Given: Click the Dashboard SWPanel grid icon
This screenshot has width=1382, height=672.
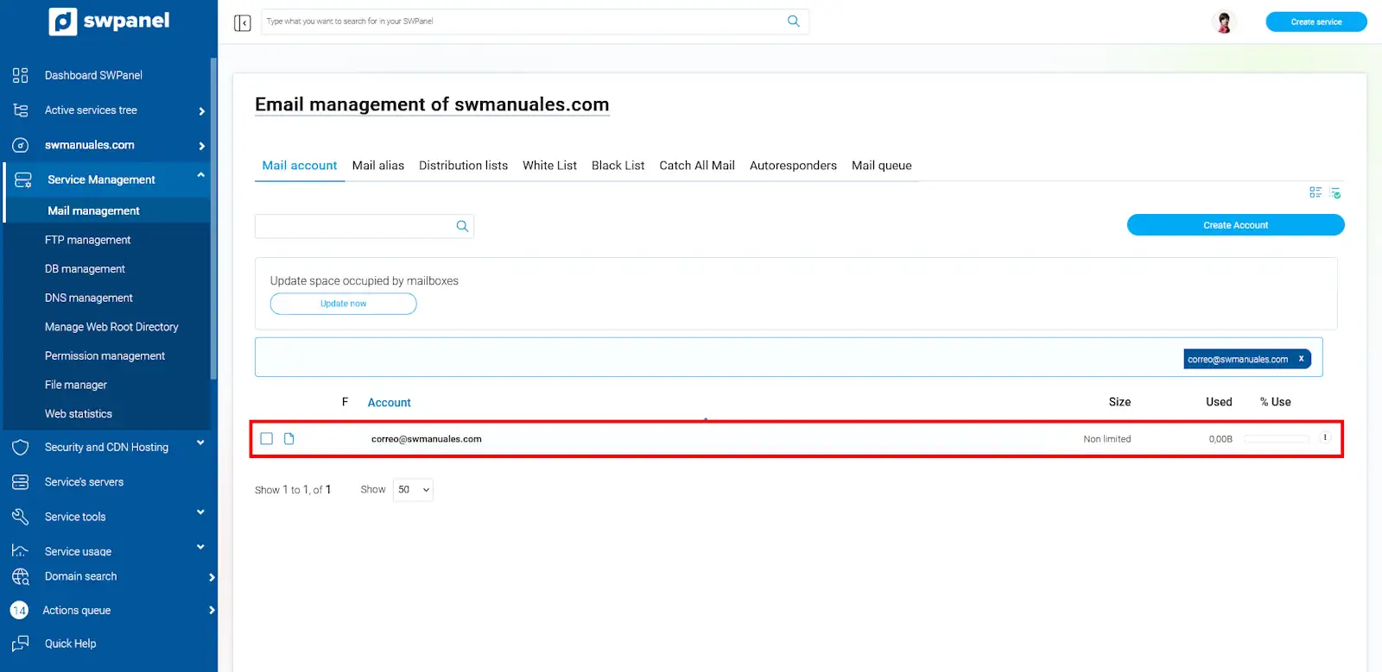Looking at the screenshot, I should (21, 75).
